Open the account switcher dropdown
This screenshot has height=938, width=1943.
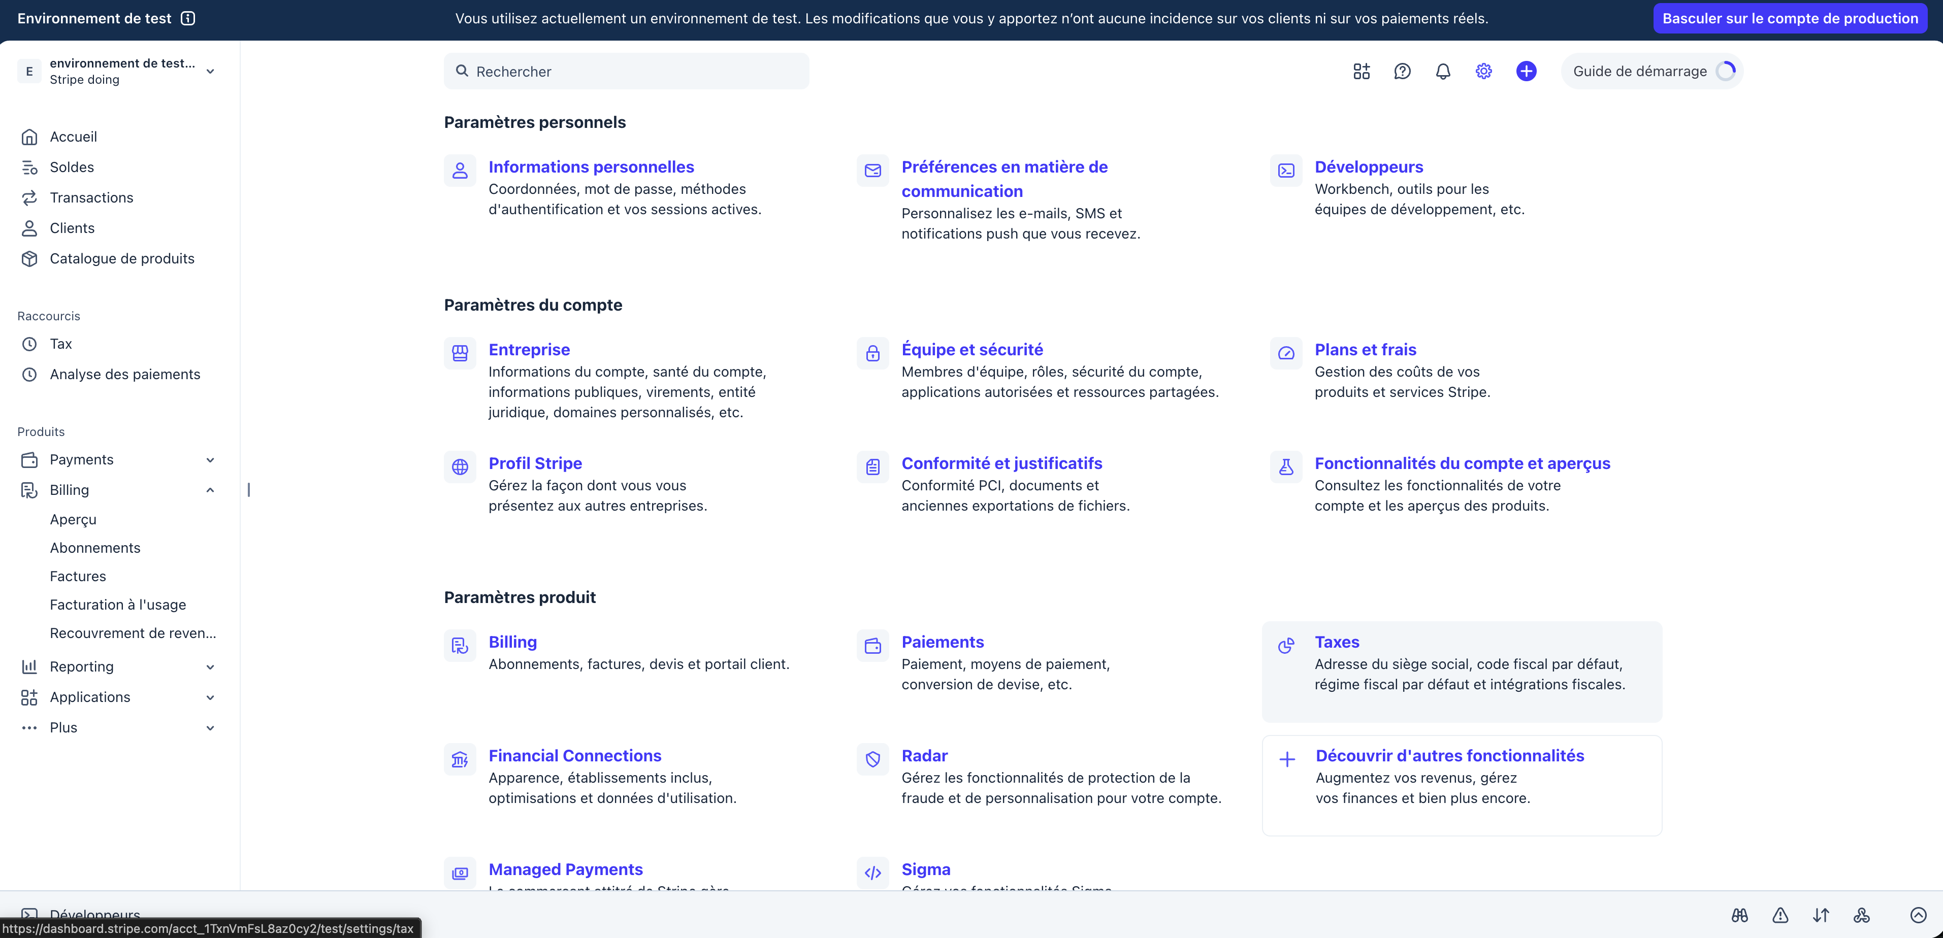(x=117, y=71)
